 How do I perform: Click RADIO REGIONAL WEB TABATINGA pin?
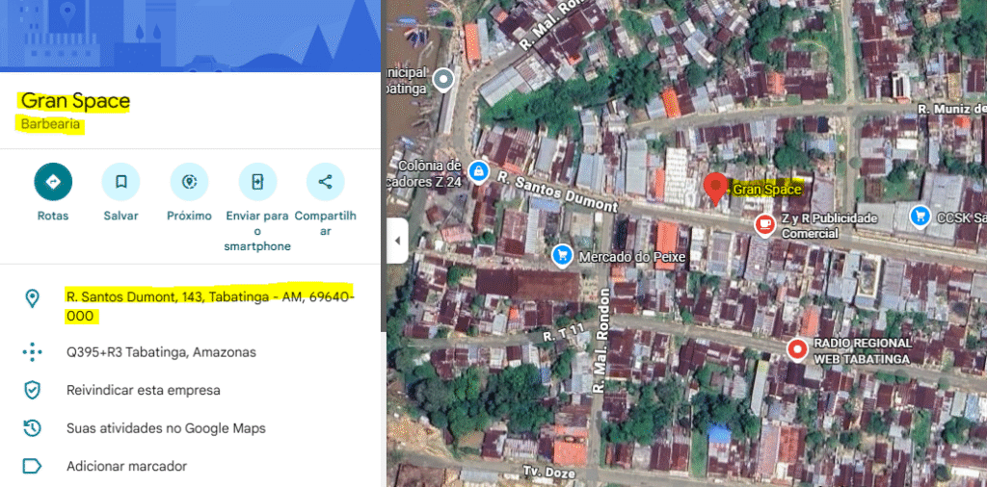coord(796,349)
